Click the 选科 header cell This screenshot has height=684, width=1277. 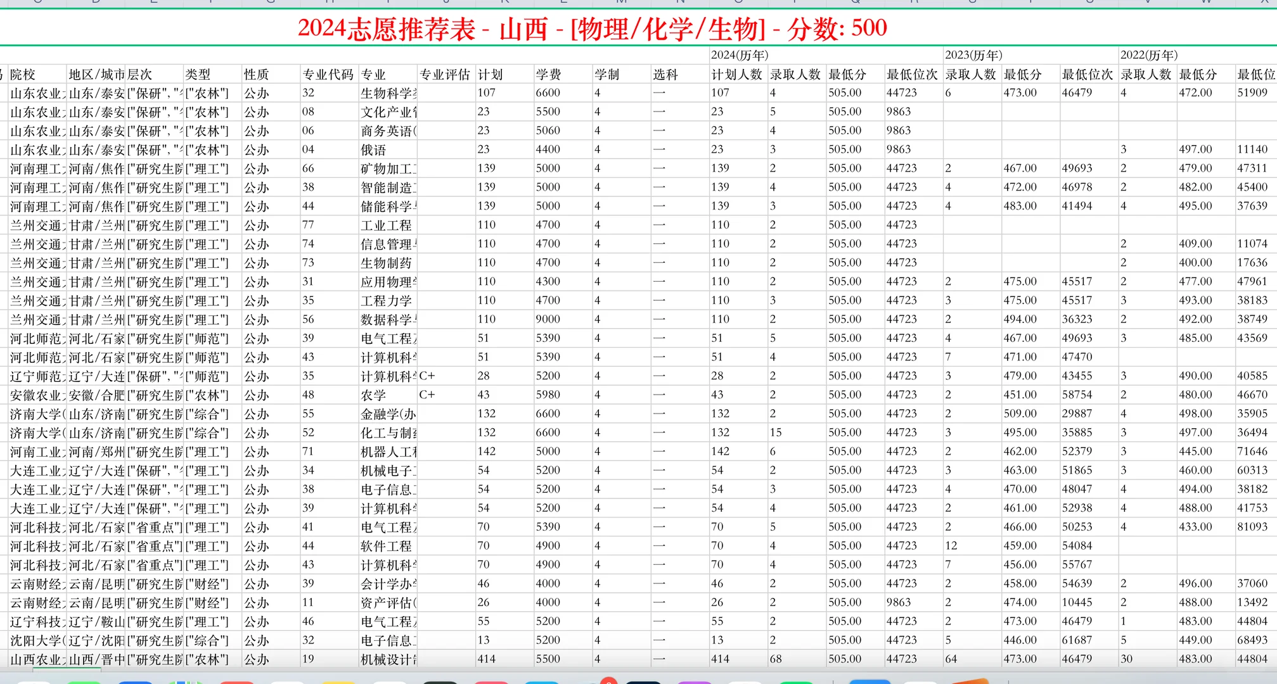coord(667,73)
